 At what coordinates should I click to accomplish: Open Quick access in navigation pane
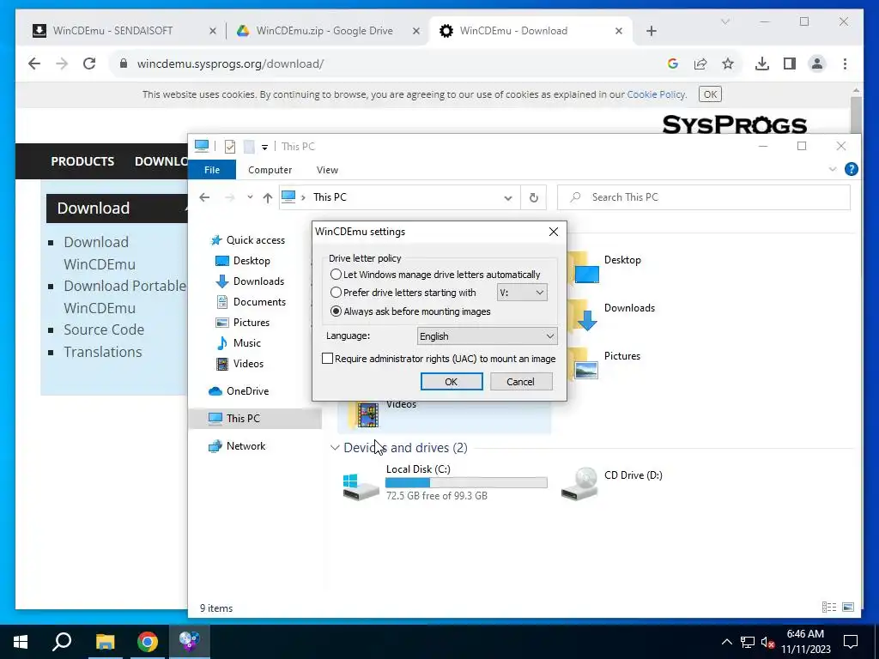pos(248,240)
